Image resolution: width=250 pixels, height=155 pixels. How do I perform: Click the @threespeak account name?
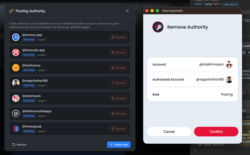click(x=32, y=126)
